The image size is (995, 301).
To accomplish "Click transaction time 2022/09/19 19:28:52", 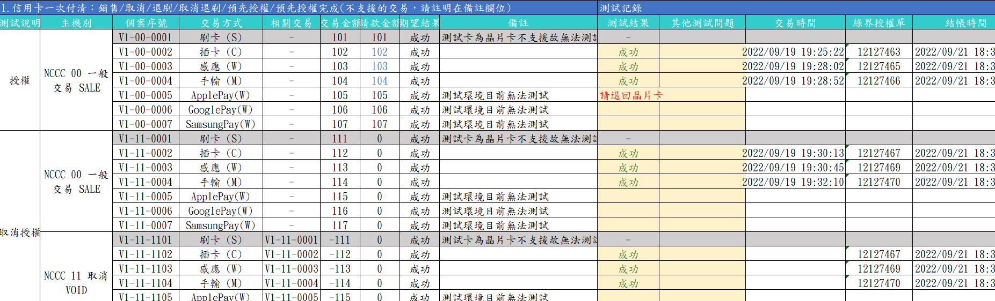I will 795,80.
